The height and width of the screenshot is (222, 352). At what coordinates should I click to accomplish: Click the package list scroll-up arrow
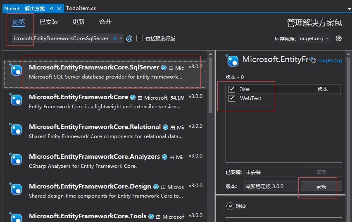[210, 54]
